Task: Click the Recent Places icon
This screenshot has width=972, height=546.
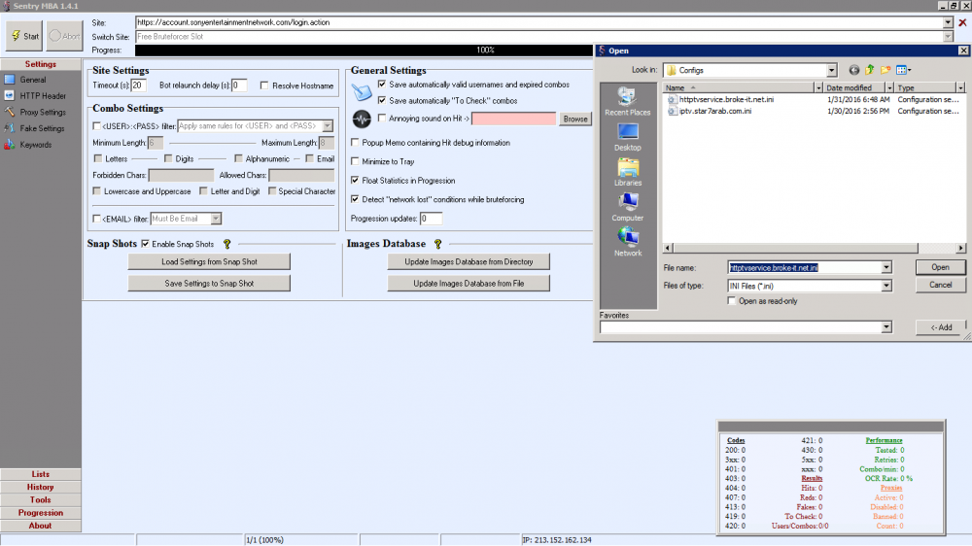Action: [x=627, y=100]
